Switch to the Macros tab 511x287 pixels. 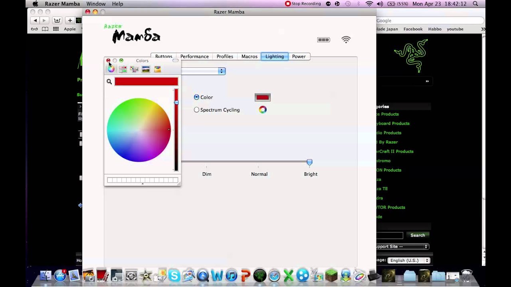pos(249,57)
